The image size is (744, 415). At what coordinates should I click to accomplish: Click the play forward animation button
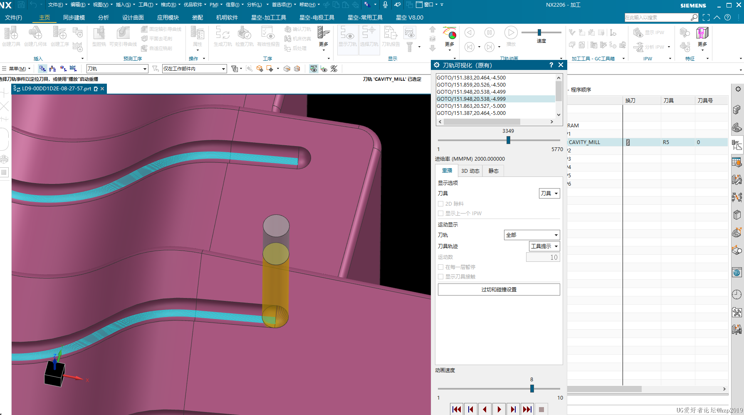pyautogui.click(x=499, y=409)
